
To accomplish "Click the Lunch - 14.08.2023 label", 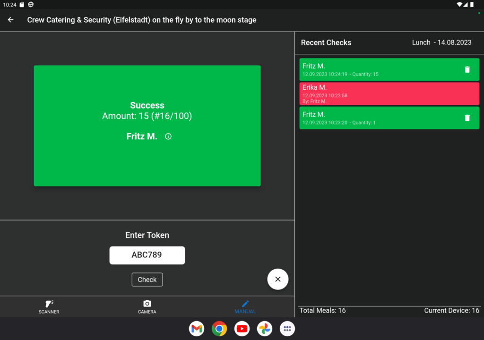I will 442,42.
